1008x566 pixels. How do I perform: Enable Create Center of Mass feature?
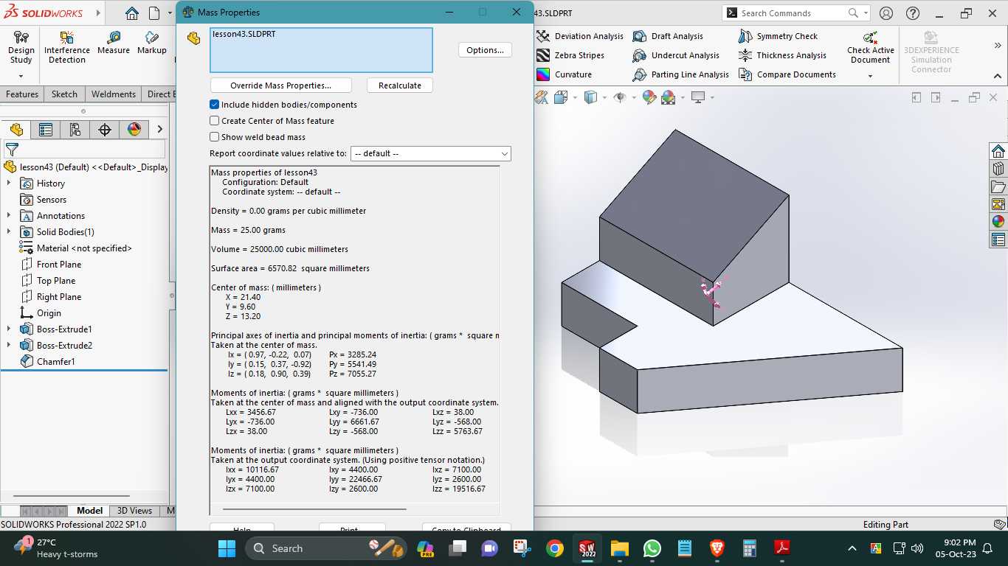click(215, 121)
